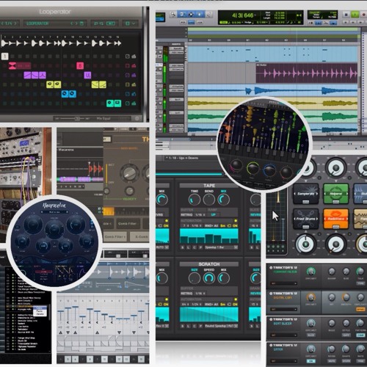
Task: Click the Pro Tools main counter display 4|3|646
Action: 243,15
